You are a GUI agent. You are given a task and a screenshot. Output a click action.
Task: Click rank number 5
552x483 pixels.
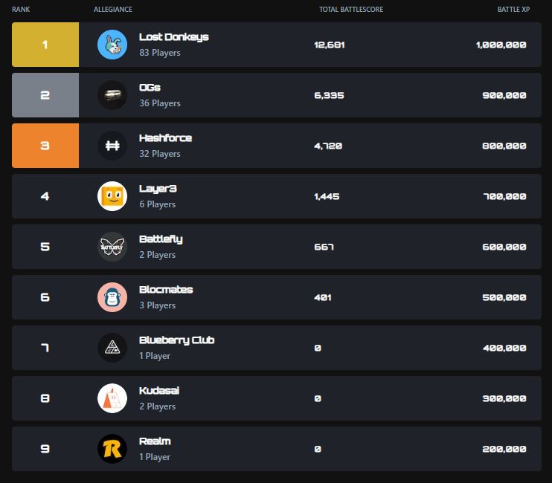click(45, 247)
